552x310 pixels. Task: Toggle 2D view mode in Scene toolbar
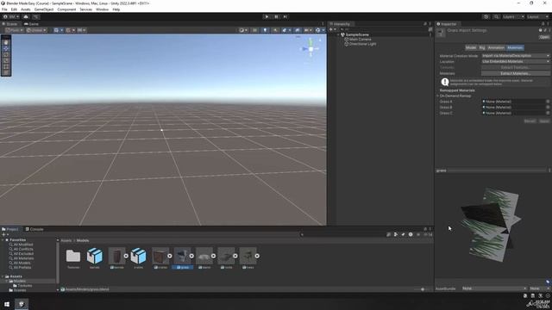tap(255, 30)
